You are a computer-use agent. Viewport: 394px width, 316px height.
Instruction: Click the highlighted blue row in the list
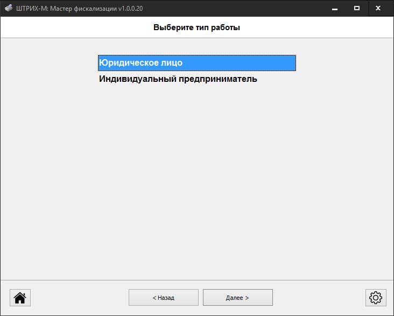[x=197, y=63]
